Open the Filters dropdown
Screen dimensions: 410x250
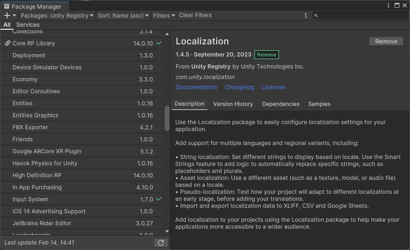[164, 16]
